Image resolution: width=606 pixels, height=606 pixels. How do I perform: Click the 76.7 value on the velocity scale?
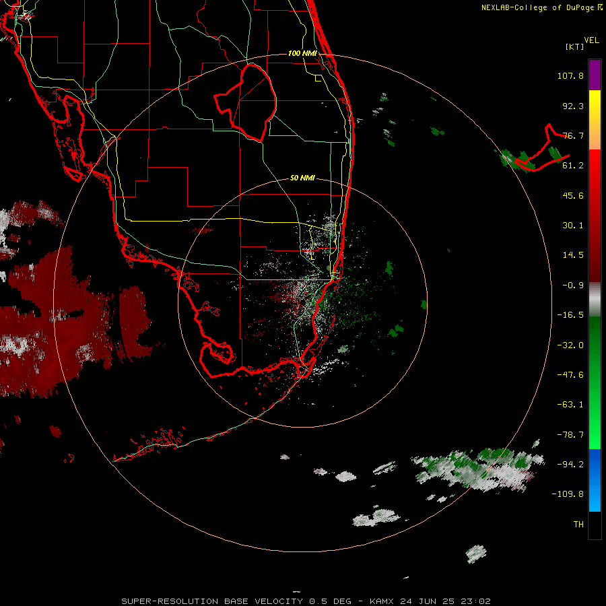click(x=573, y=135)
